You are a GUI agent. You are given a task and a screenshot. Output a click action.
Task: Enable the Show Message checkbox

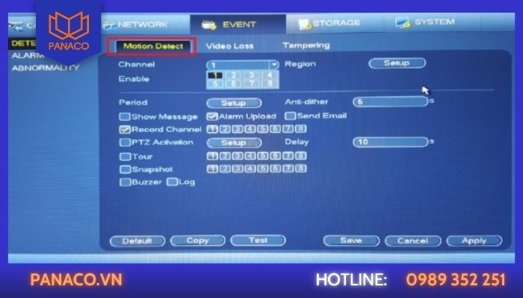point(124,117)
